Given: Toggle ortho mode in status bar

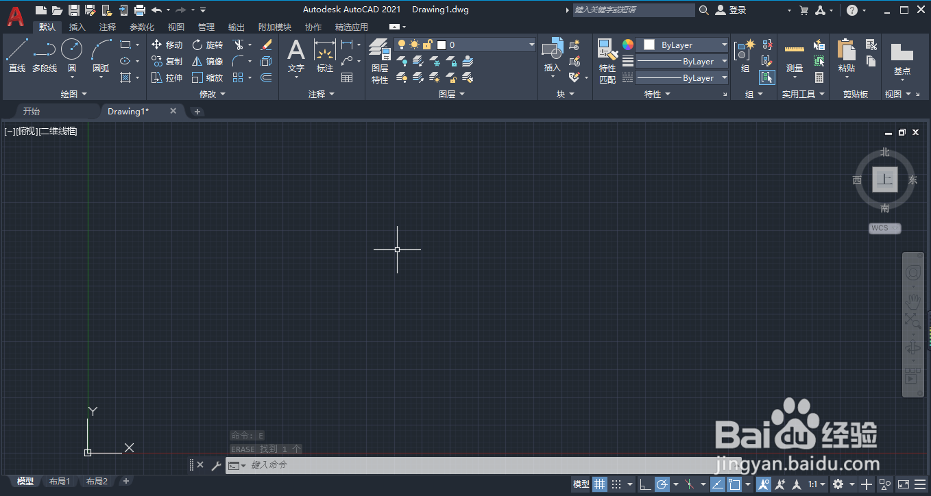Looking at the screenshot, I should point(645,484).
